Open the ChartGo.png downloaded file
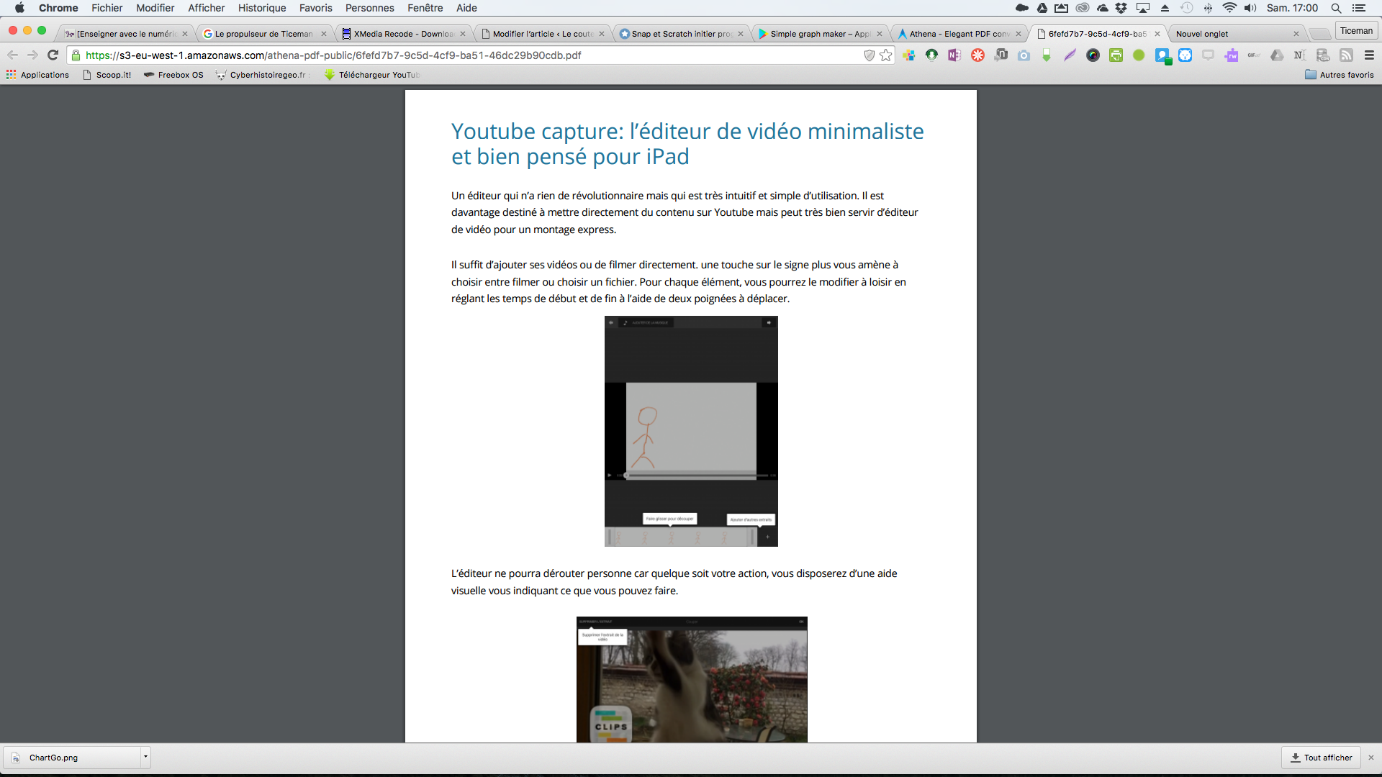The width and height of the screenshot is (1382, 777). pos(72,758)
